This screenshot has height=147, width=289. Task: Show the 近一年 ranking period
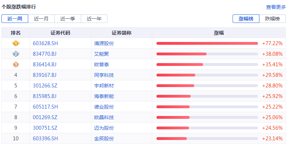(94, 19)
